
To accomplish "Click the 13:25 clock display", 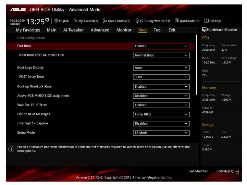I will 35,22.
